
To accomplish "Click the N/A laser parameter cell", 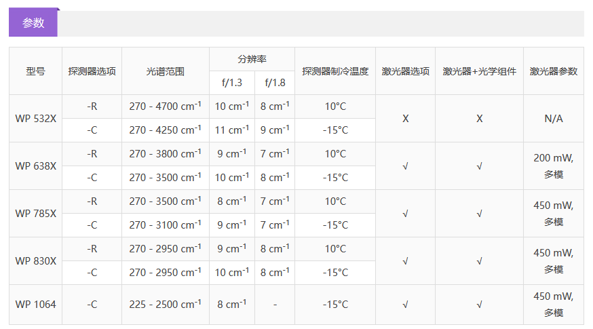I will [553, 118].
